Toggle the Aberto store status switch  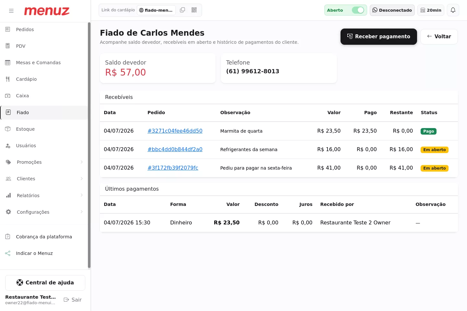pyautogui.click(x=358, y=10)
